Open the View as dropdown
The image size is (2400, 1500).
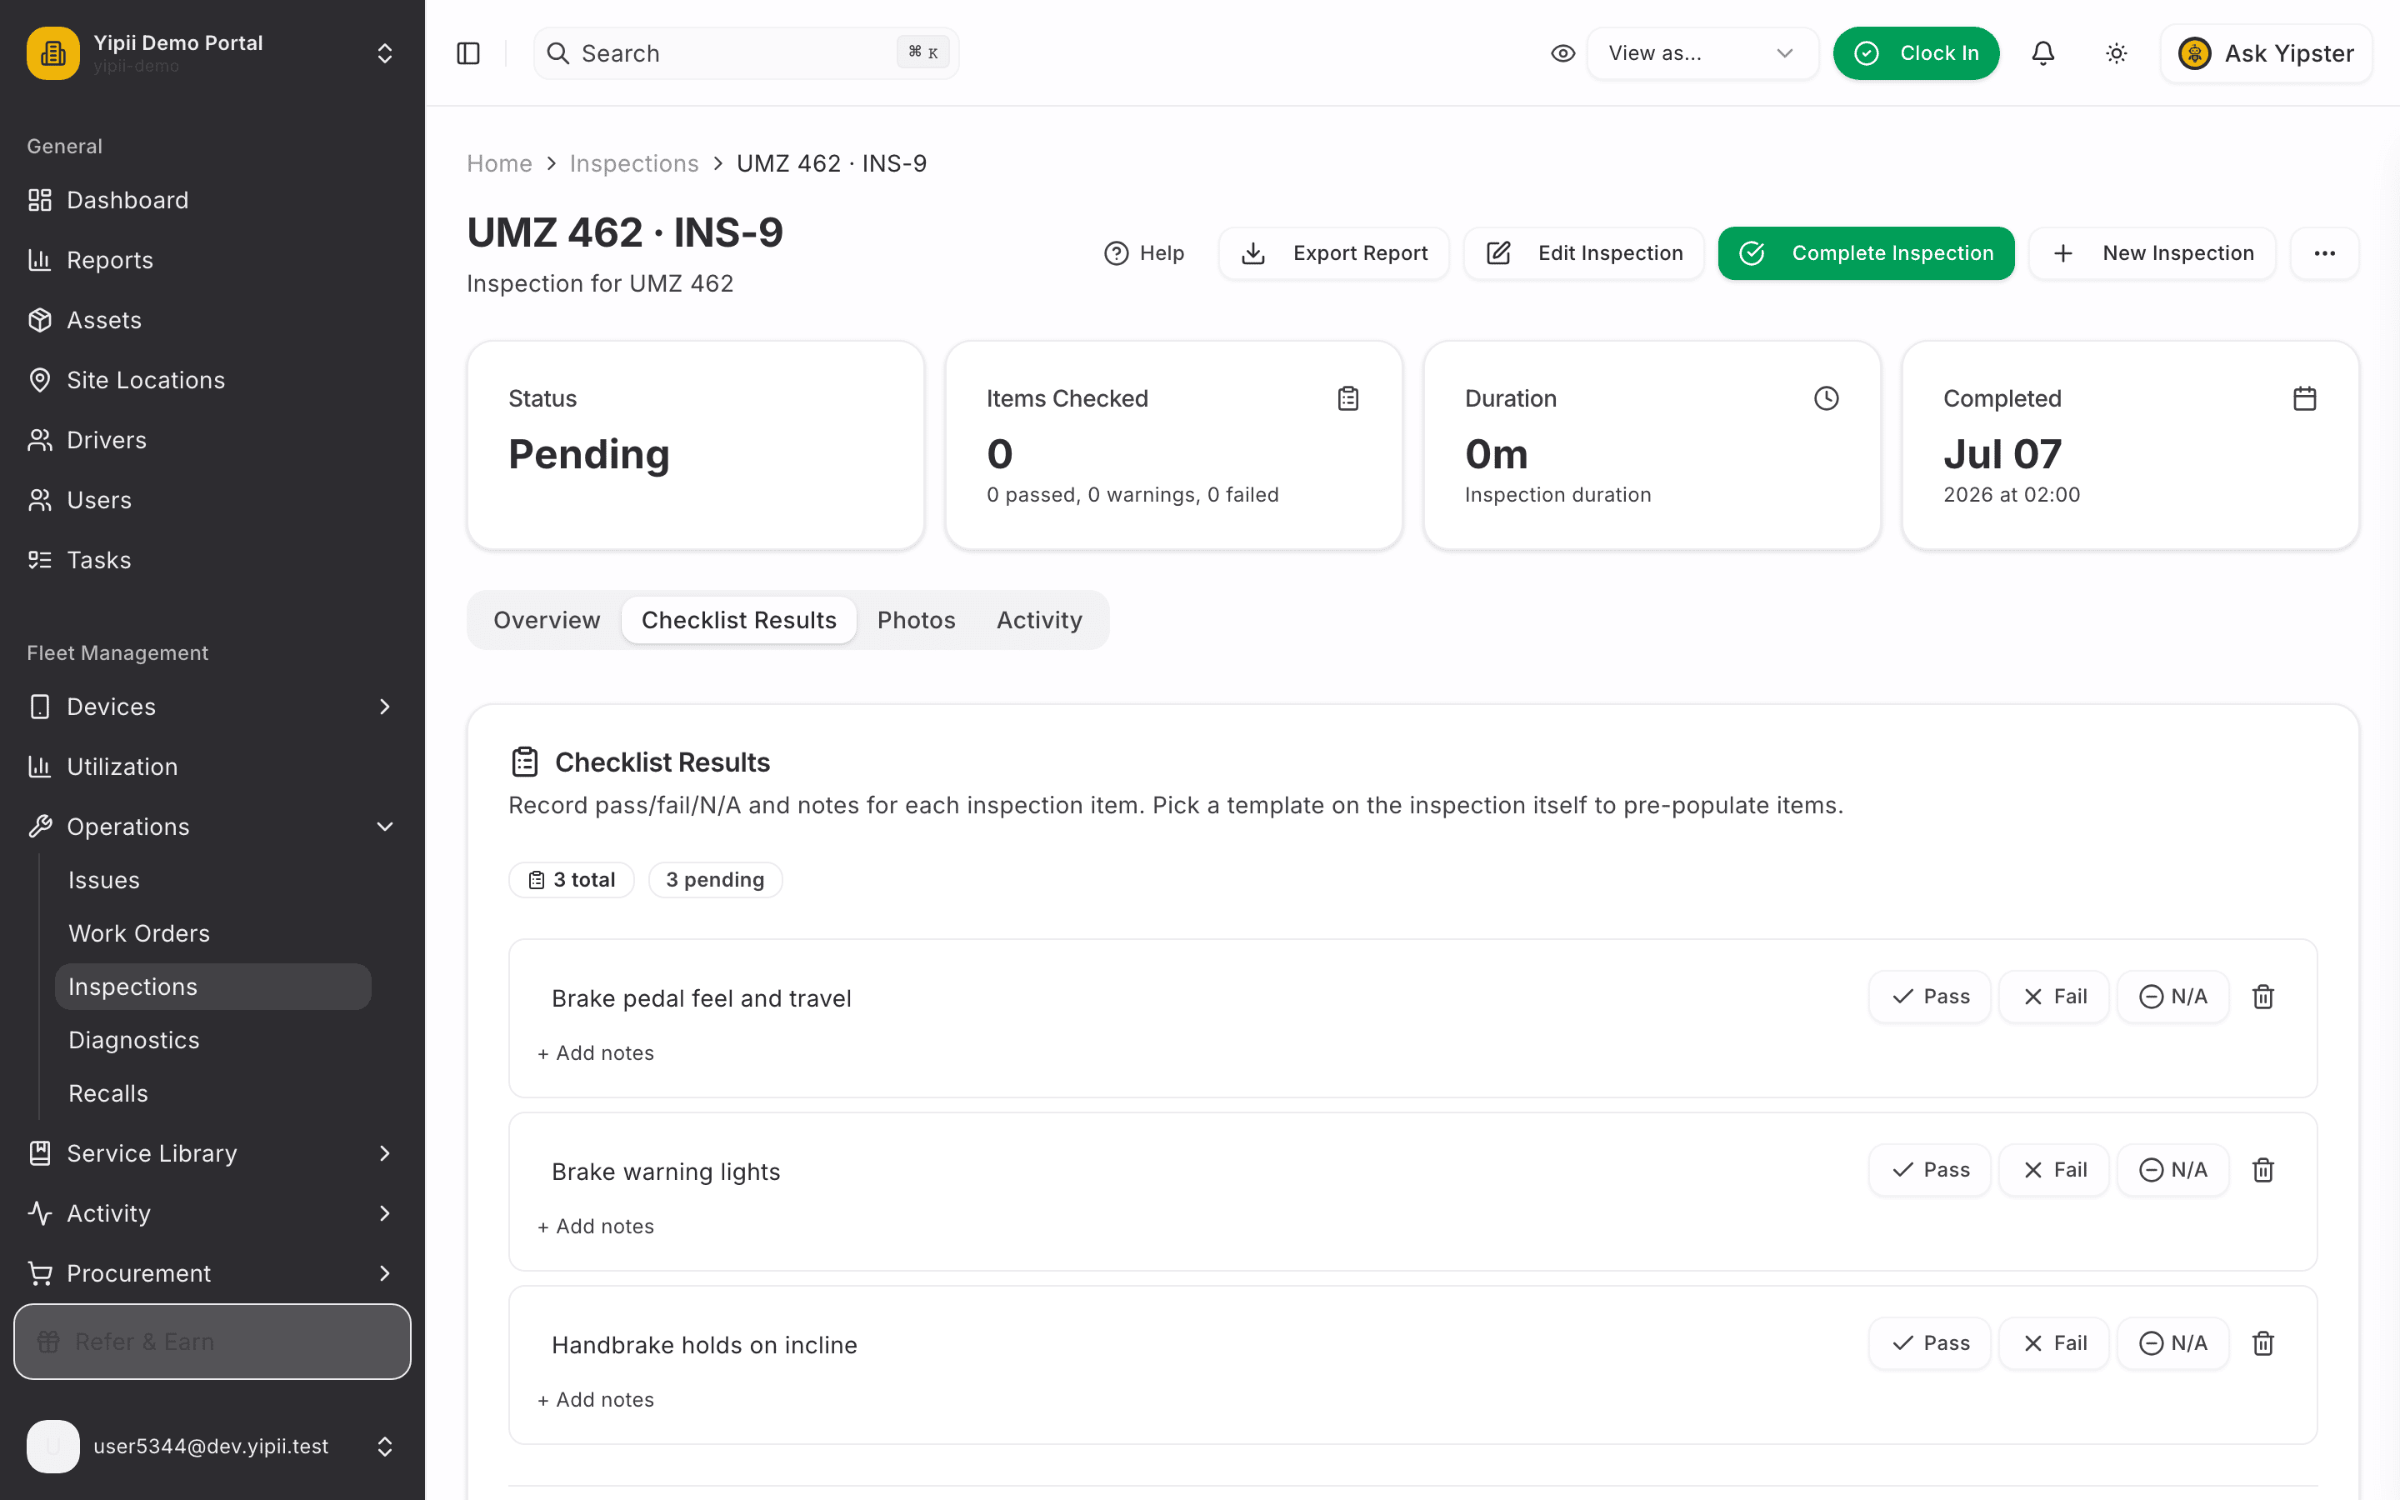coord(1702,53)
